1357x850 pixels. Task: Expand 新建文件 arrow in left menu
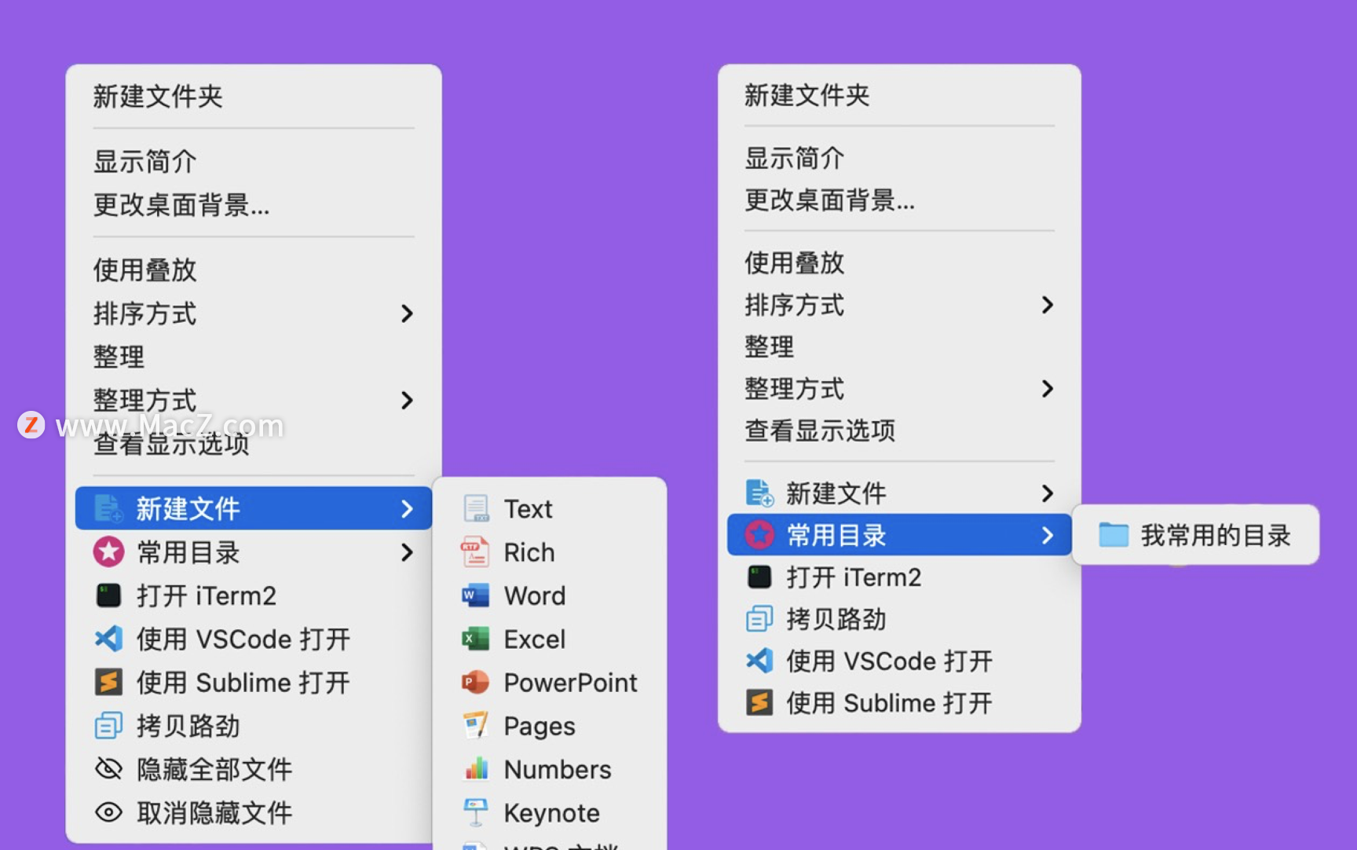pyautogui.click(x=407, y=508)
